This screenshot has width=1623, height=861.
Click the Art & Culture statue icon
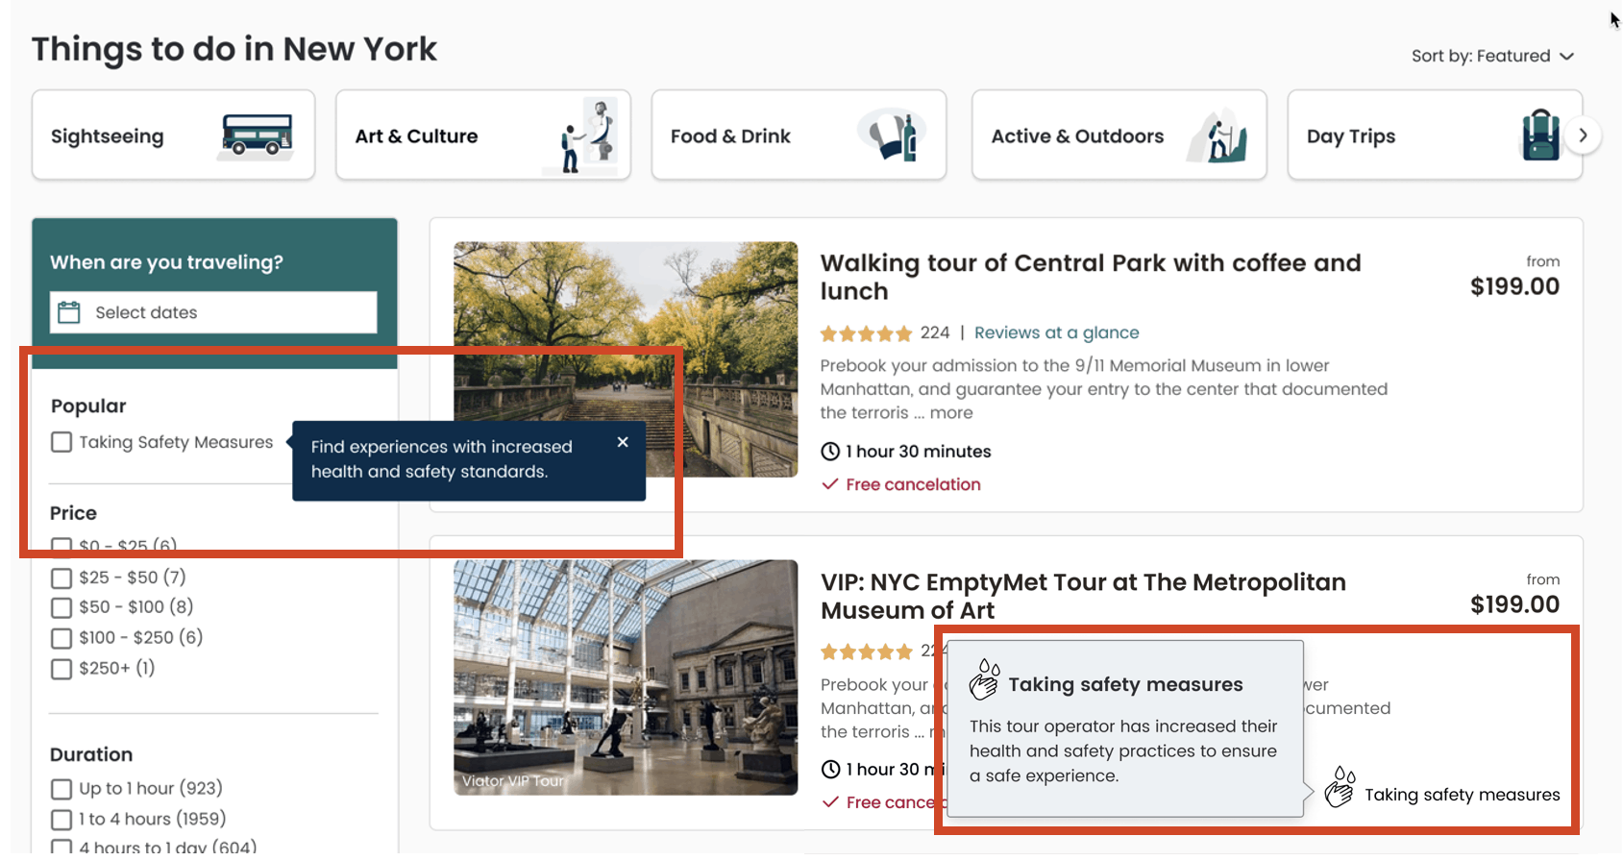[x=586, y=135]
